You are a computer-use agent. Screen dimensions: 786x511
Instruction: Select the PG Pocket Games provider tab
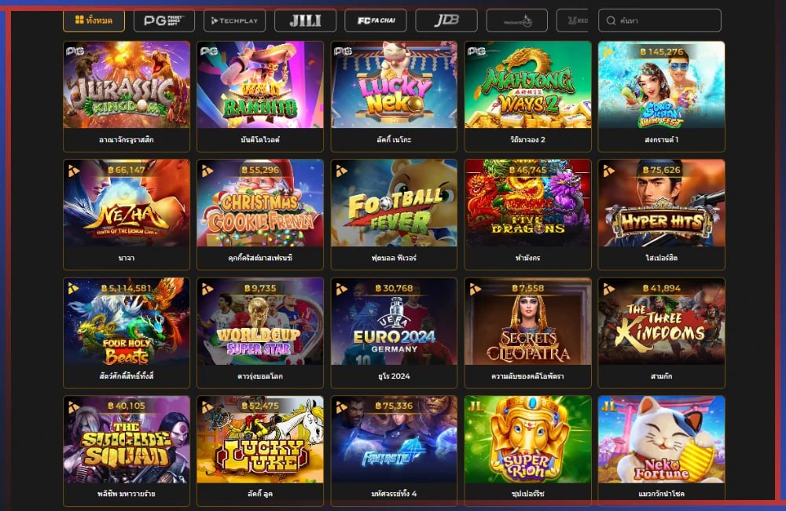[x=164, y=20]
